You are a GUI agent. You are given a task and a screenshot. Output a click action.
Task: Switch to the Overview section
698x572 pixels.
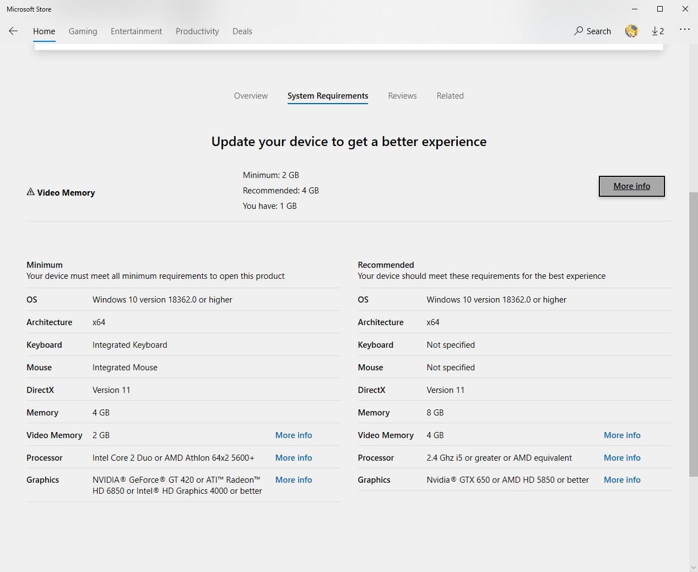pos(251,96)
